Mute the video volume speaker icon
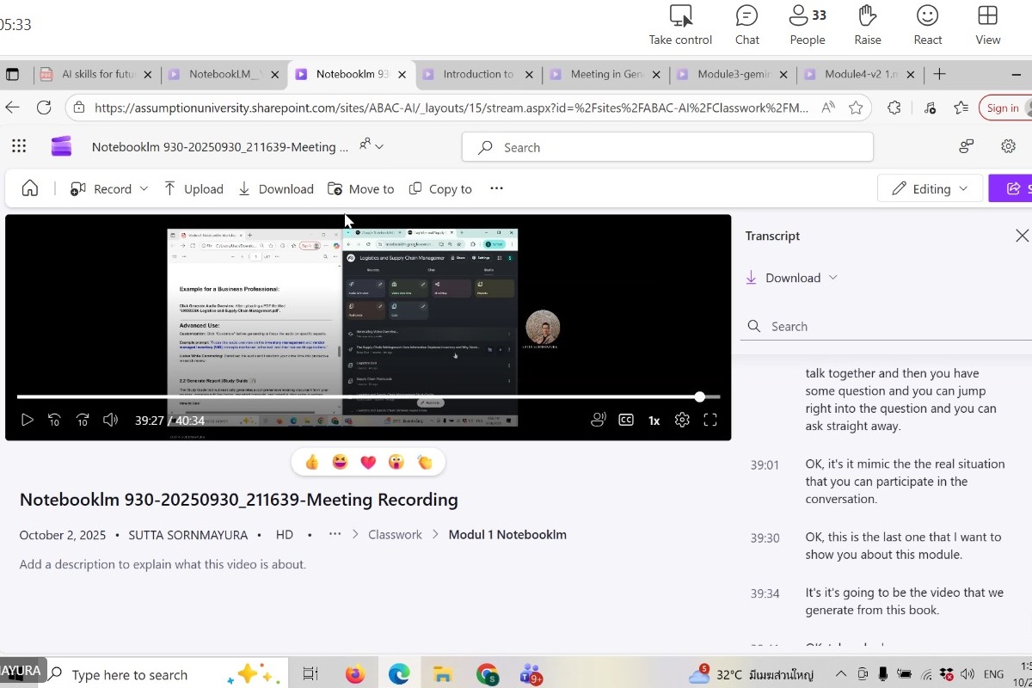1032x688 pixels. [x=110, y=421]
